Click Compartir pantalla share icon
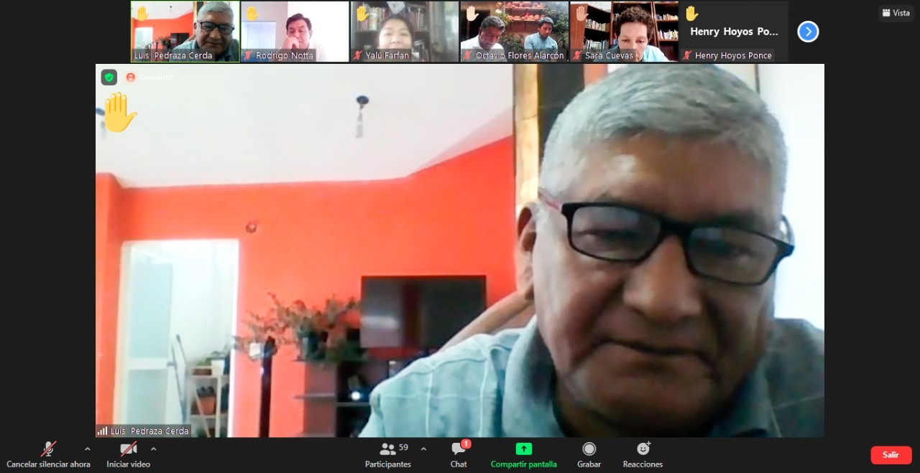The height and width of the screenshot is (473, 920). (x=523, y=449)
